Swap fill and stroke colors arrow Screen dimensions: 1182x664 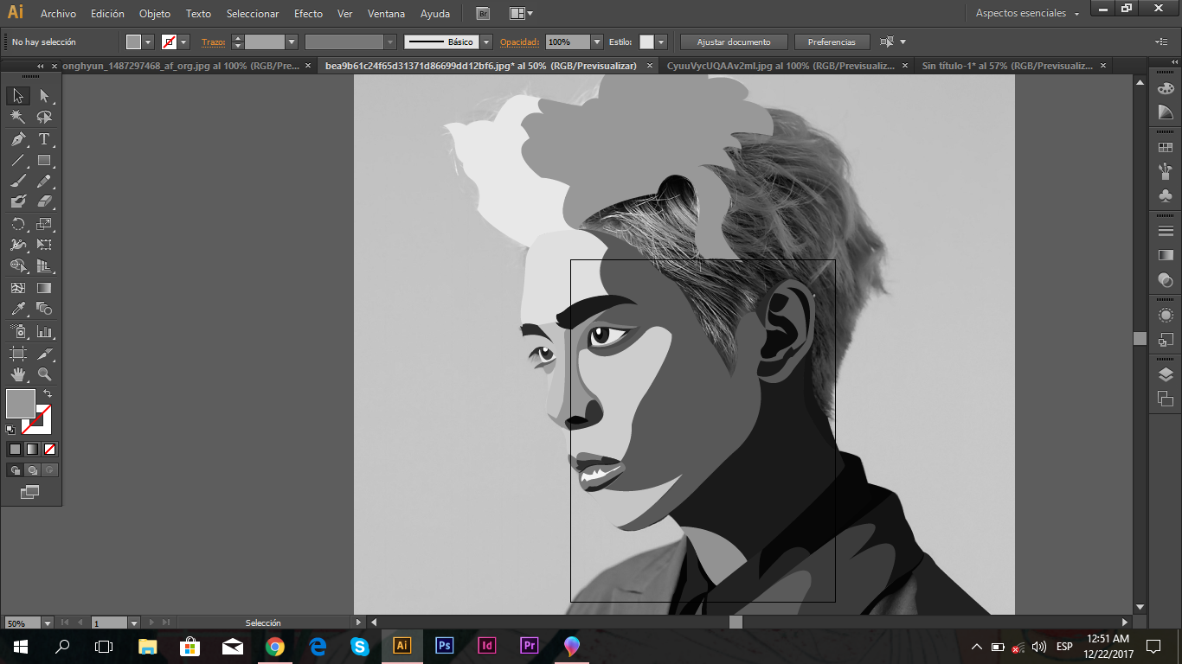[x=48, y=394]
